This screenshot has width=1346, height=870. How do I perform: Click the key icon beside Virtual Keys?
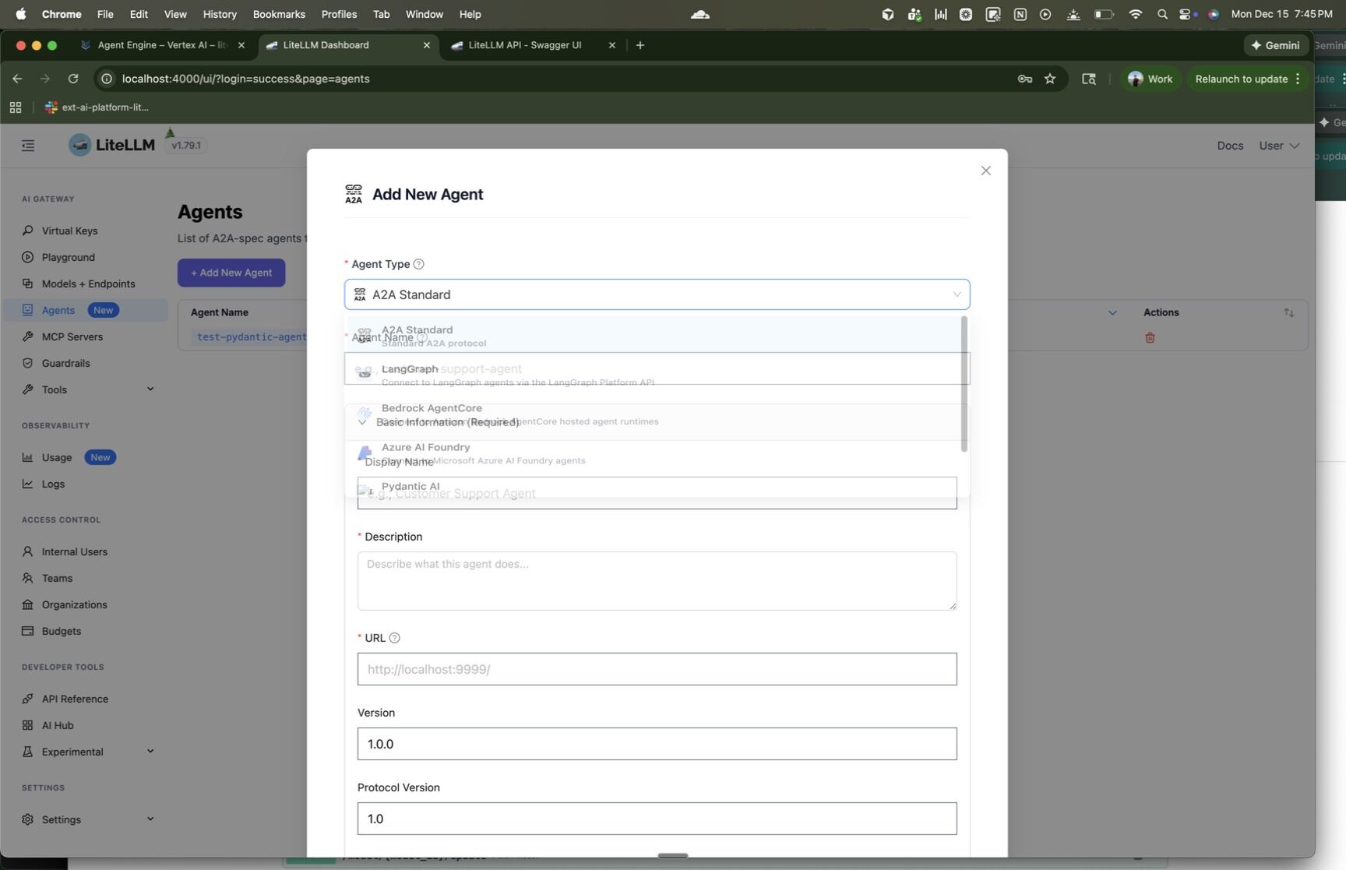coord(28,231)
